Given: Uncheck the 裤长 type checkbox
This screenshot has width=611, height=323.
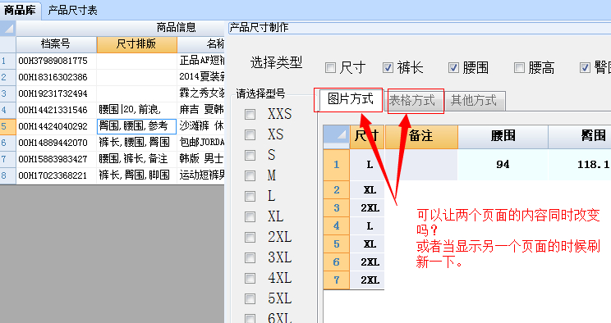Looking at the screenshot, I should coord(388,68).
